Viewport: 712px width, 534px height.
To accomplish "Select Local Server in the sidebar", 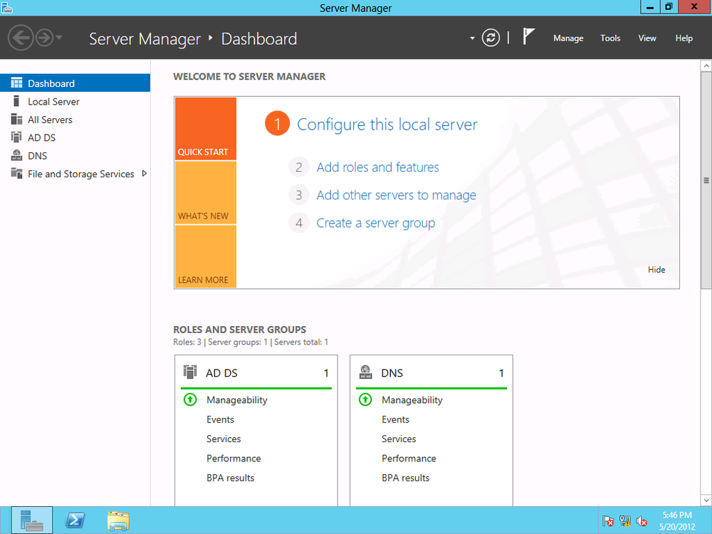I will click(x=75, y=101).
